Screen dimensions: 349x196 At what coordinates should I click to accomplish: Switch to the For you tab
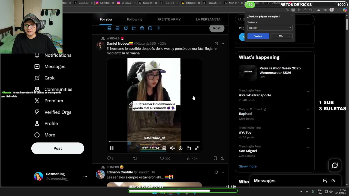pos(106,19)
